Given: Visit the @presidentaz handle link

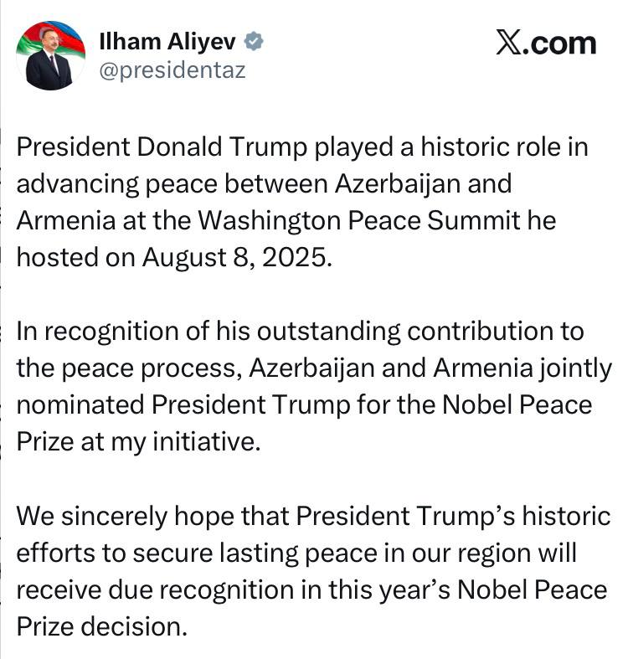Looking at the screenshot, I should [172, 70].
